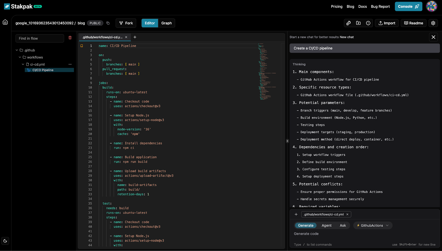Select CI/CD Pipeline tree item
Screen dimensions: 442x251
[x=49, y=70]
